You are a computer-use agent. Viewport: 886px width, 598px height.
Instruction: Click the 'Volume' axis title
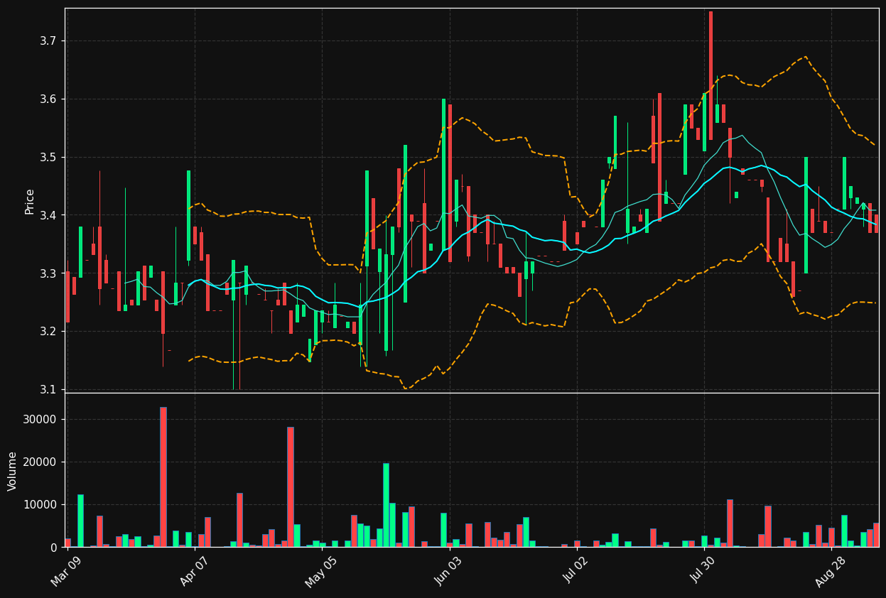[13, 471]
